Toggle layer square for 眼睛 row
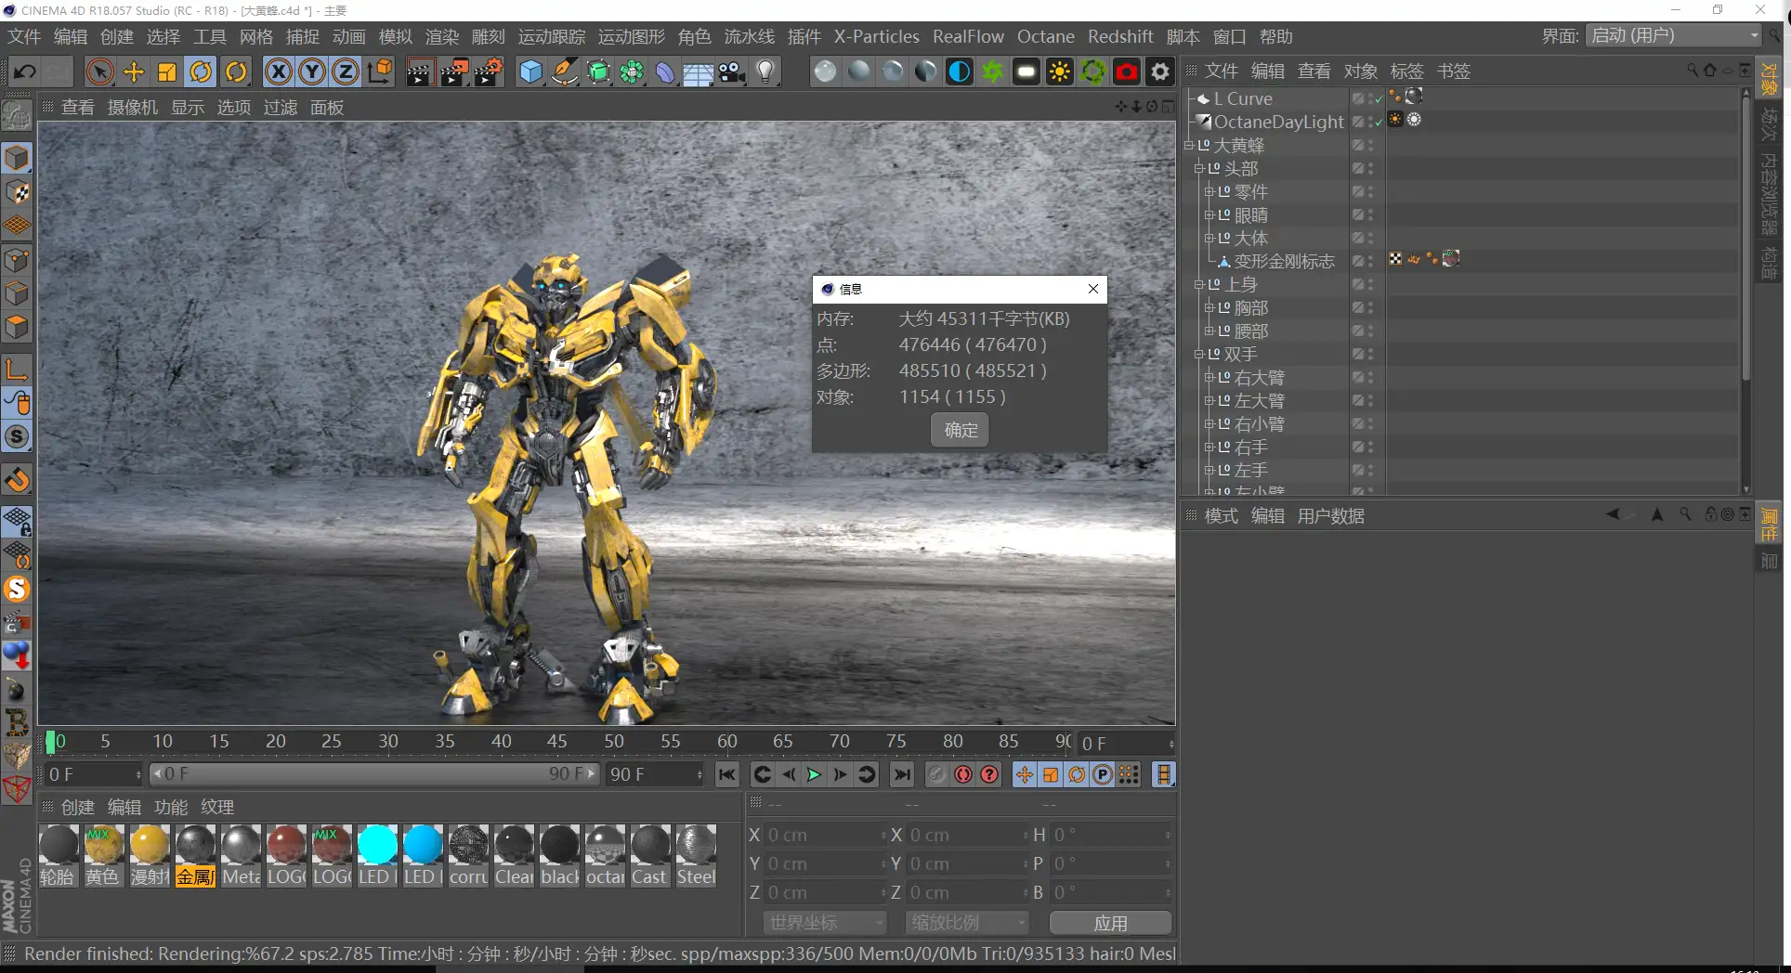The width and height of the screenshot is (1791, 973). coord(1357,214)
